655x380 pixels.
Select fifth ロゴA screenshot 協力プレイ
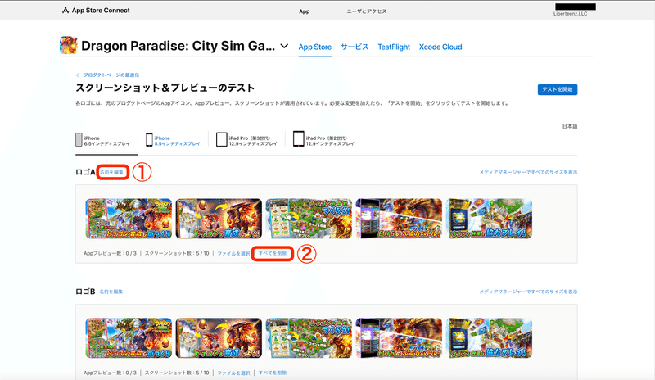tap(489, 219)
